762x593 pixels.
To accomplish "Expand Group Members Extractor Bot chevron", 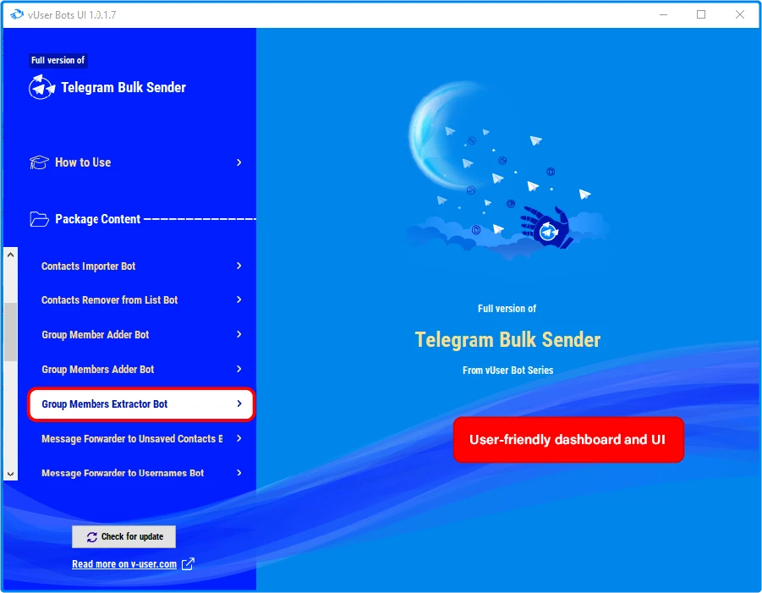I will pyautogui.click(x=238, y=404).
